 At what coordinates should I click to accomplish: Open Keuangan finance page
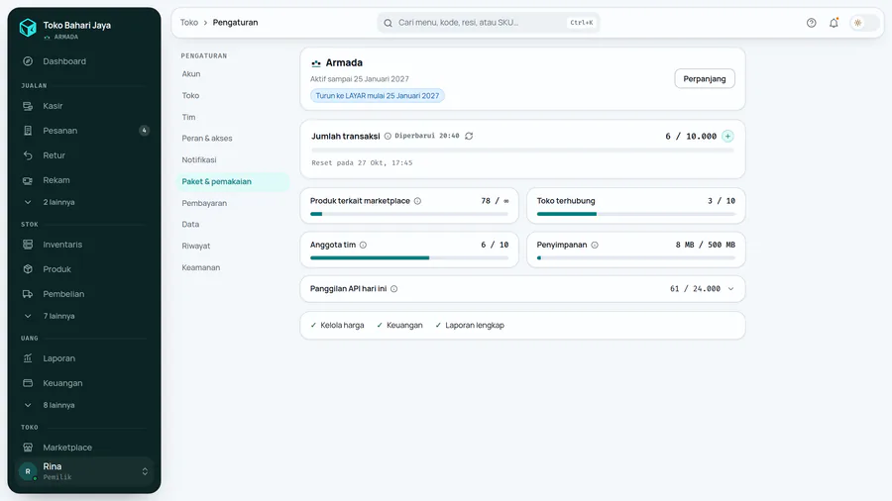click(84, 383)
